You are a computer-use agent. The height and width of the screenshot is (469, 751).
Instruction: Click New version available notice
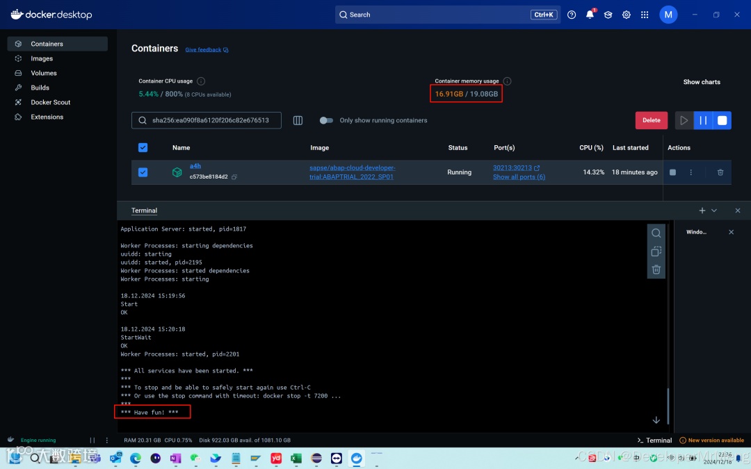click(712, 441)
